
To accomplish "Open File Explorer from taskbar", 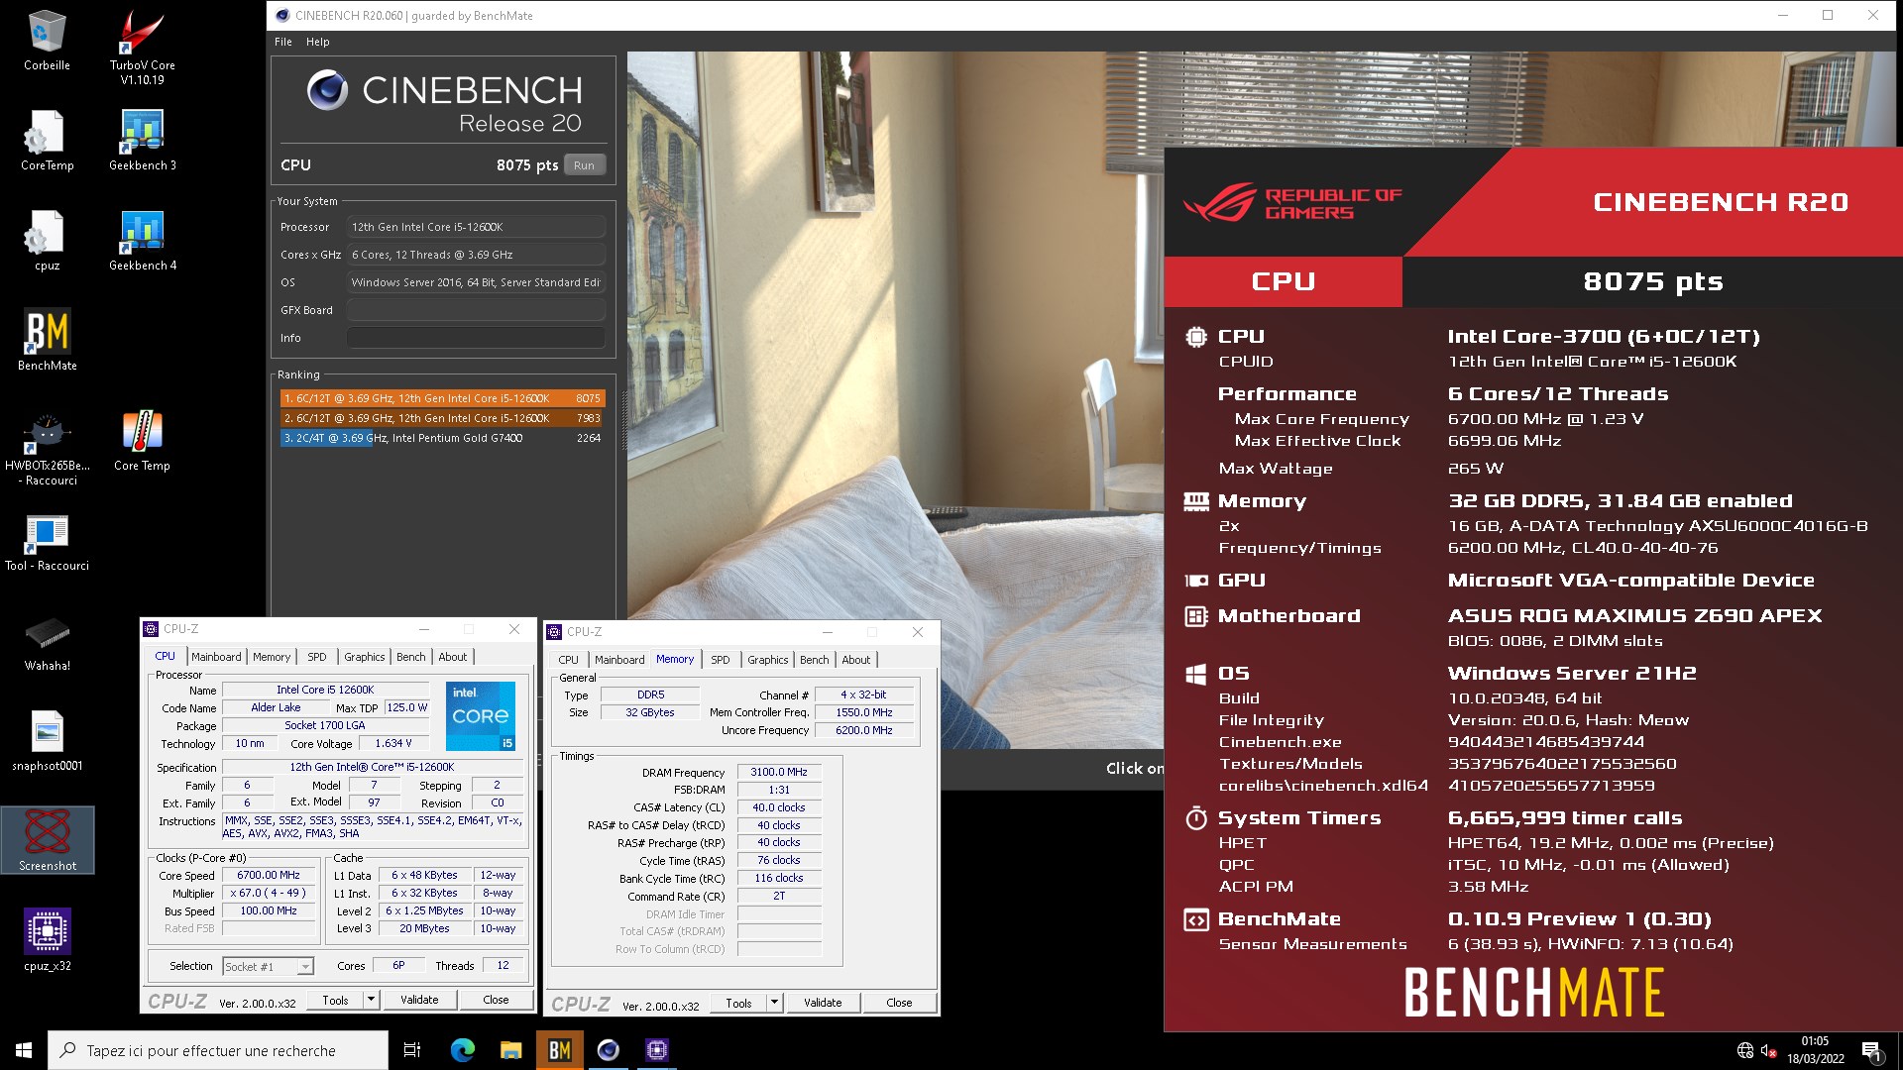I will (510, 1050).
